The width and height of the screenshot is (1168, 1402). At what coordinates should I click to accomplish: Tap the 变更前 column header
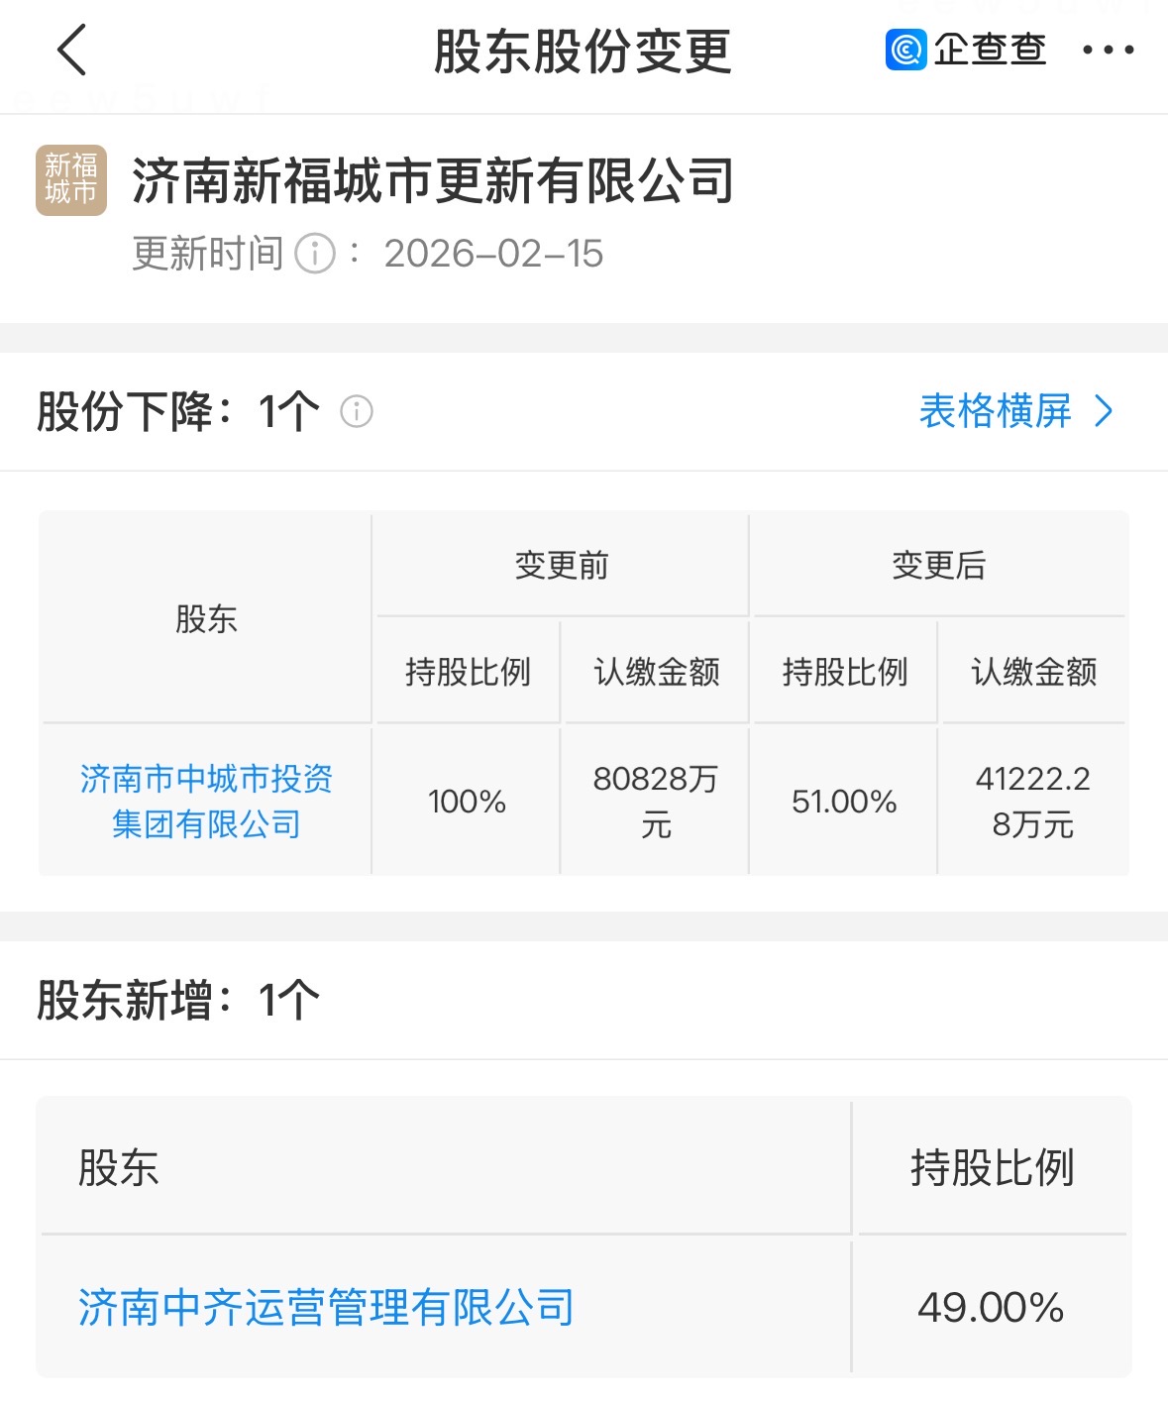click(x=561, y=566)
